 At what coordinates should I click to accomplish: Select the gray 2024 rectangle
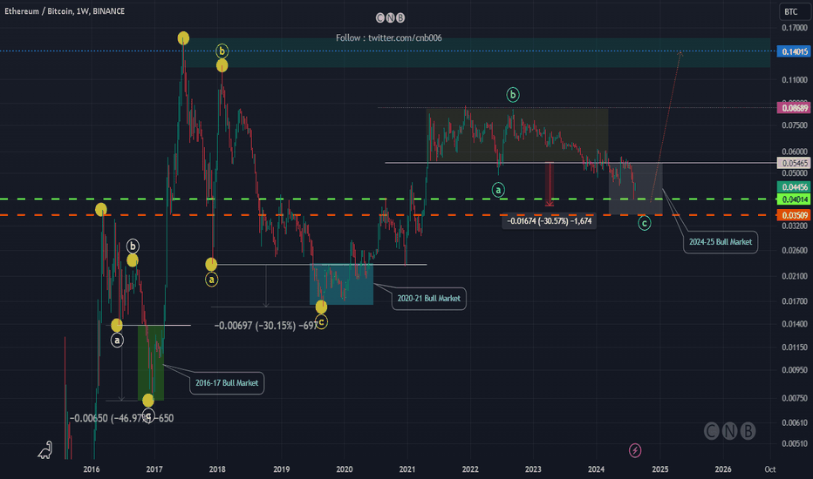point(635,189)
